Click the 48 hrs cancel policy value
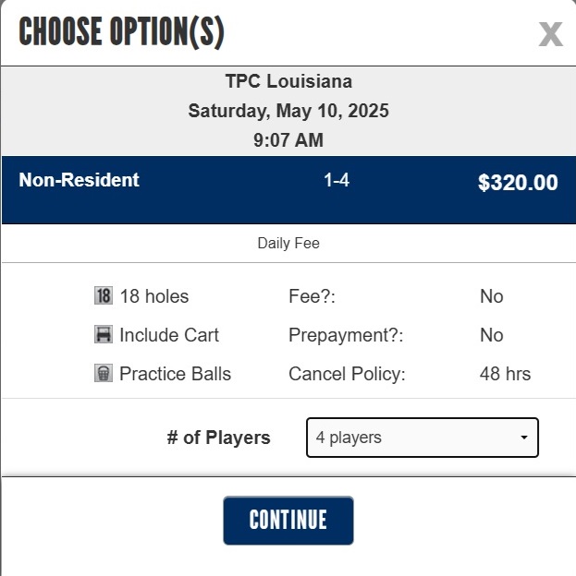Screen dimensions: 576x576 coord(505,374)
